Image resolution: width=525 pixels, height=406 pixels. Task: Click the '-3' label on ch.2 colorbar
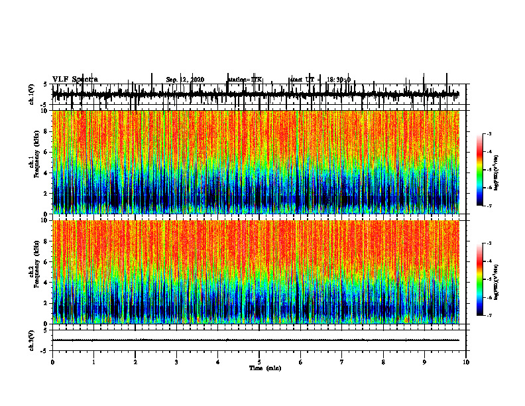489,243
